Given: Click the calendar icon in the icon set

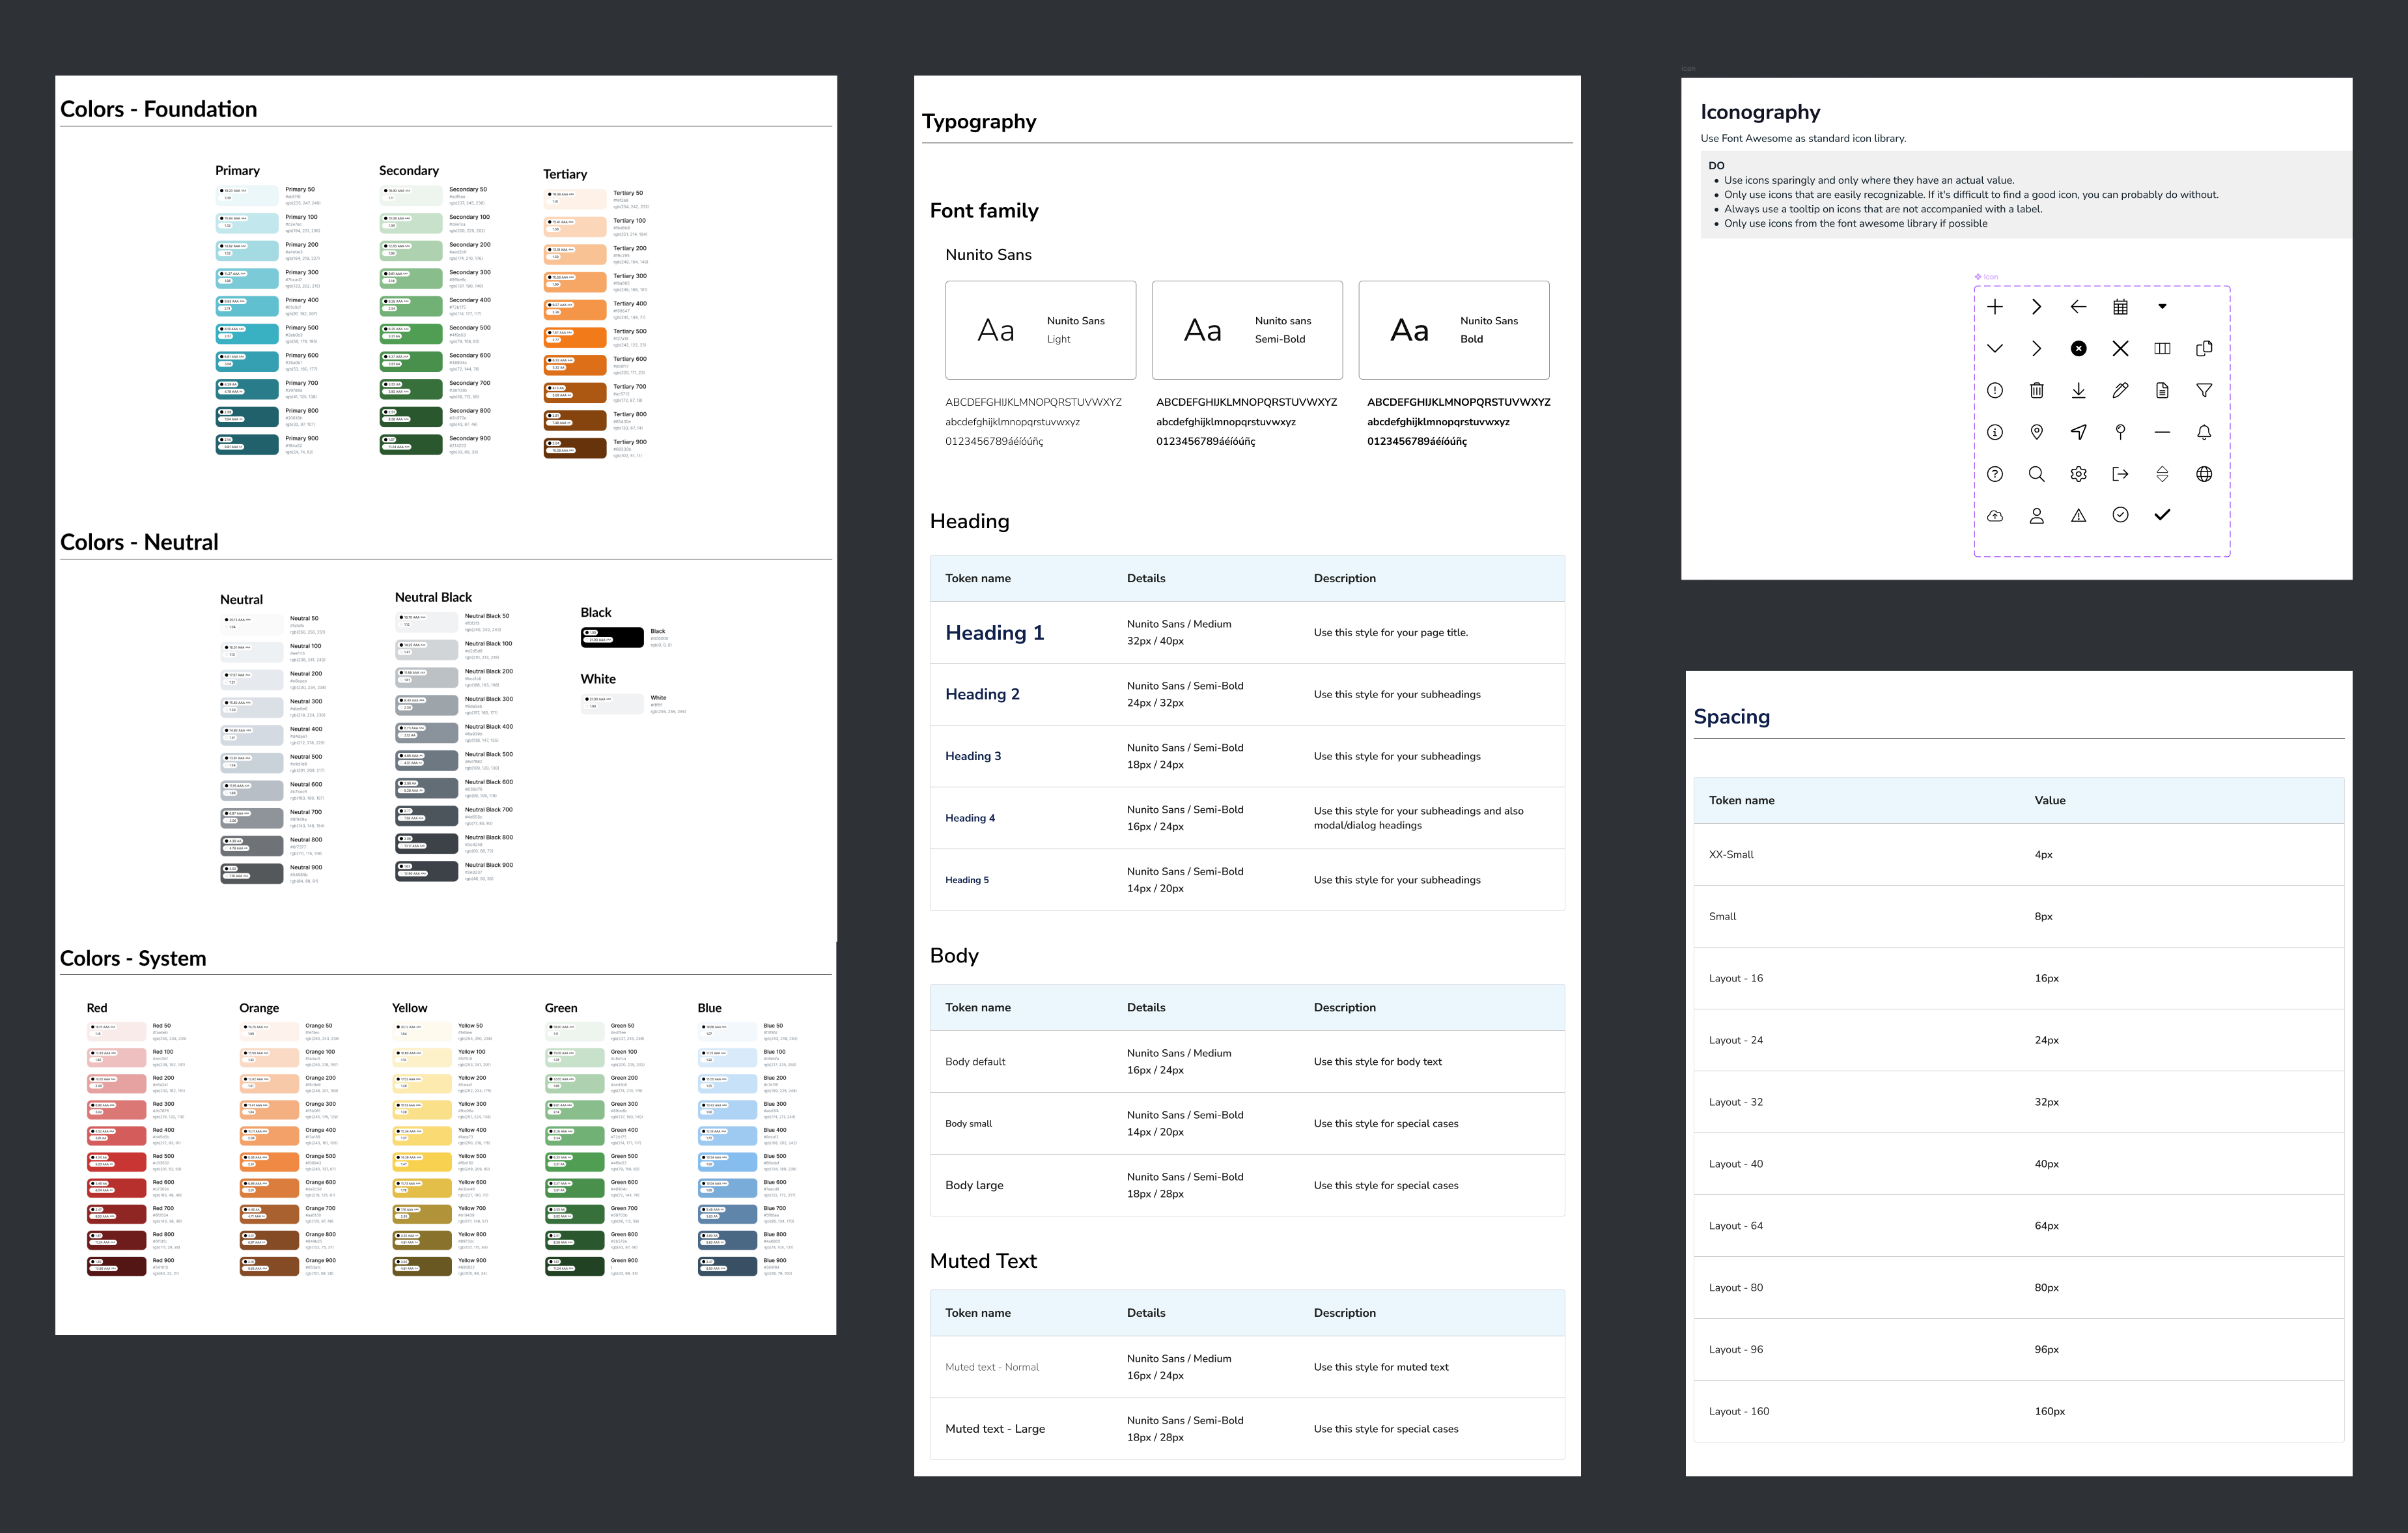Looking at the screenshot, I should 2120,307.
